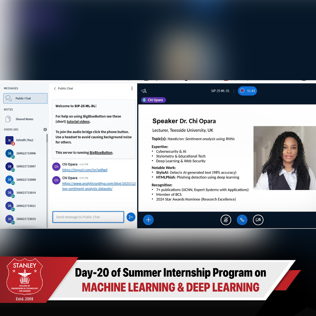Viewport: 316px width, 316px height.
Task: Open the analyticsvidhya sentiment datasets link
Action: 99,186
